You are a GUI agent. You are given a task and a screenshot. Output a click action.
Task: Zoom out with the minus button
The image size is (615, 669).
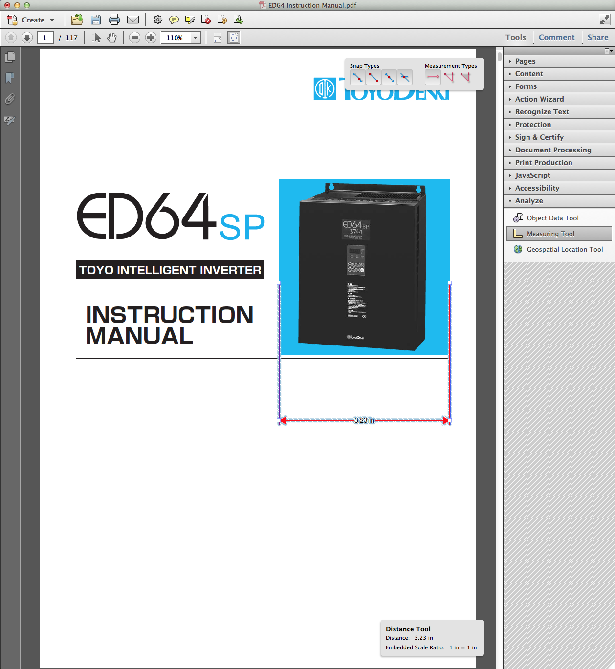point(135,38)
